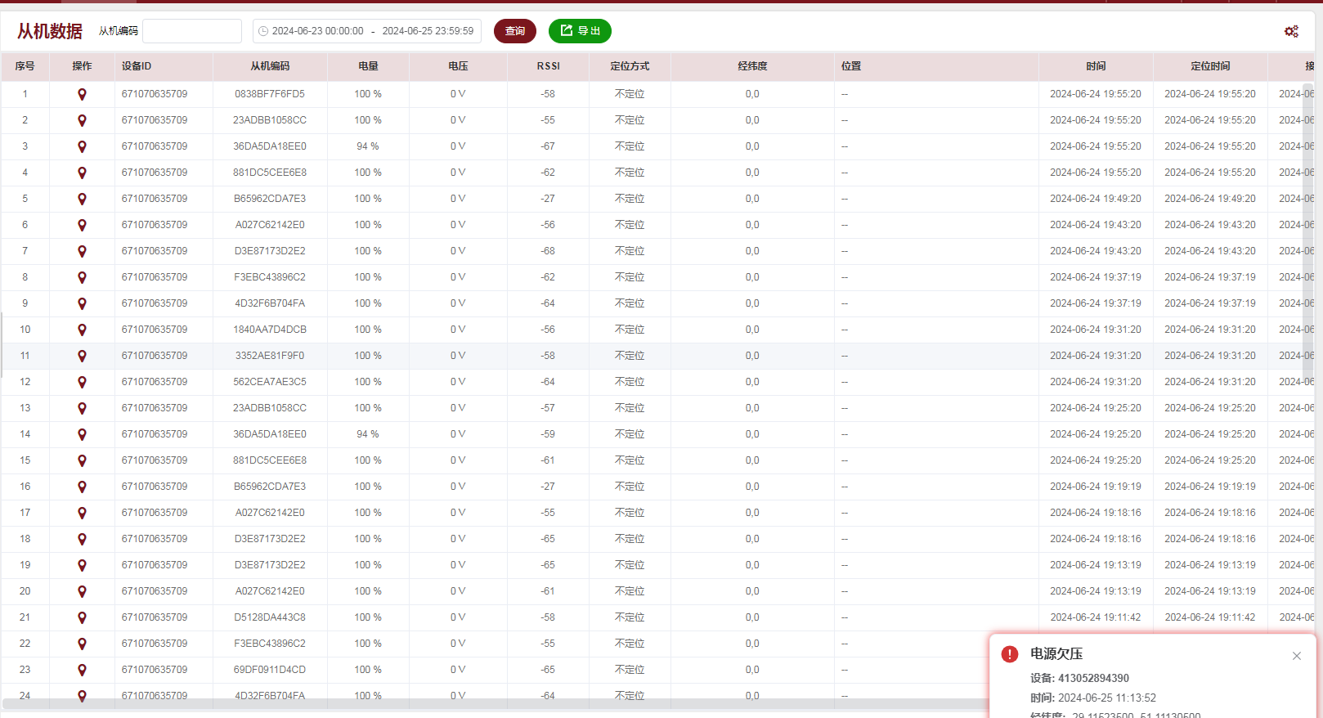1323x718 pixels.
Task: Click the red 查询 search button
Action: [514, 31]
